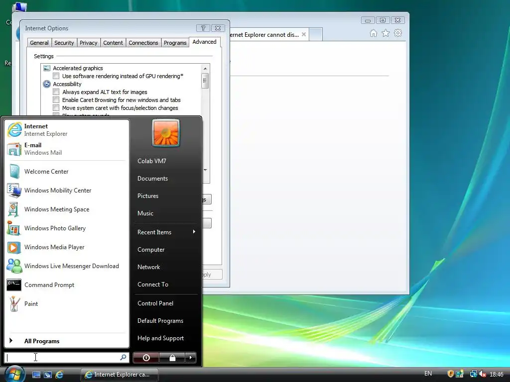Viewport: 510px width, 382px height.
Task: Check Always expand ALT text for images
Action: (x=56, y=92)
